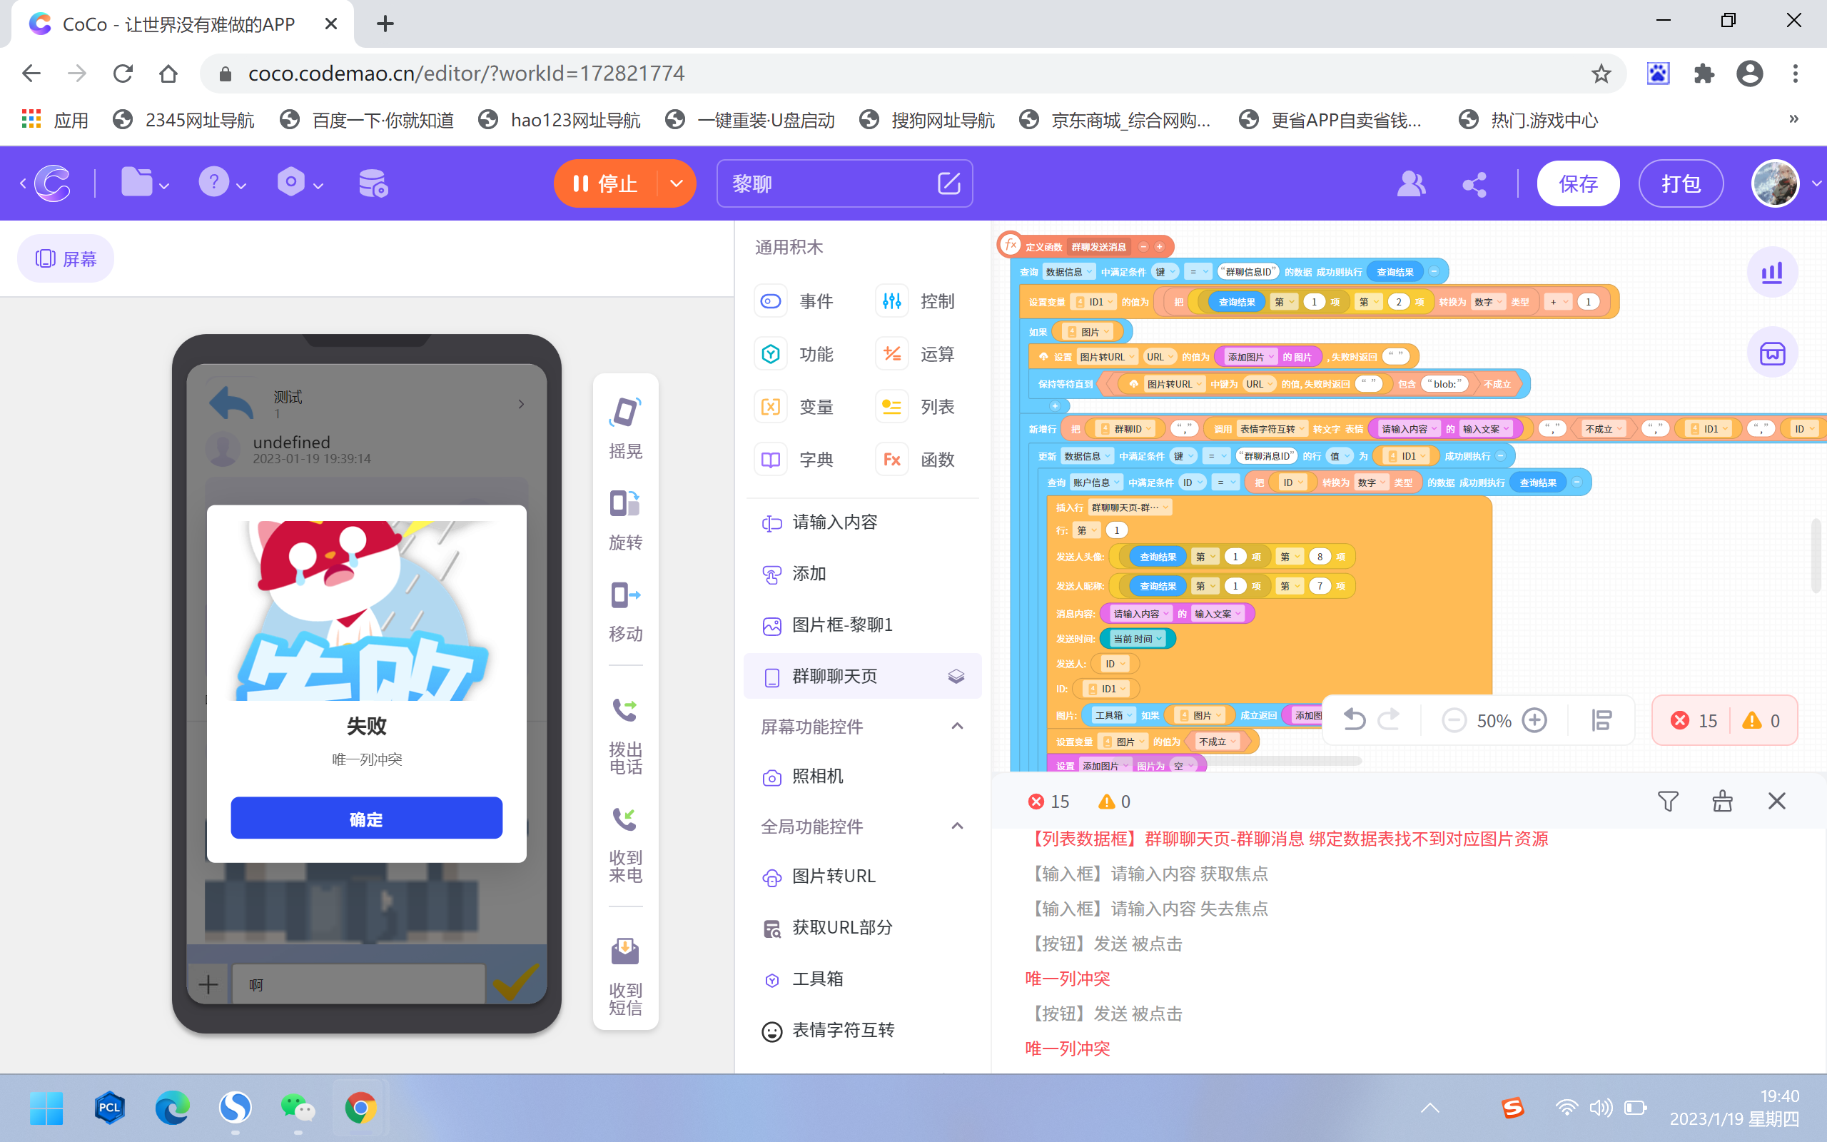The image size is (1827, 1142).
Task: Open the widget store icon
Action: 1772,353
